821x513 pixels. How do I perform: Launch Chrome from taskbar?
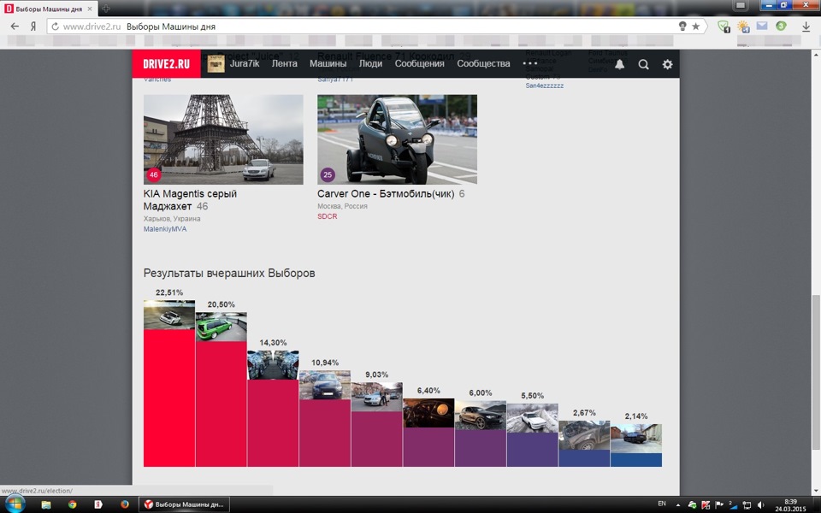(72, 504)
